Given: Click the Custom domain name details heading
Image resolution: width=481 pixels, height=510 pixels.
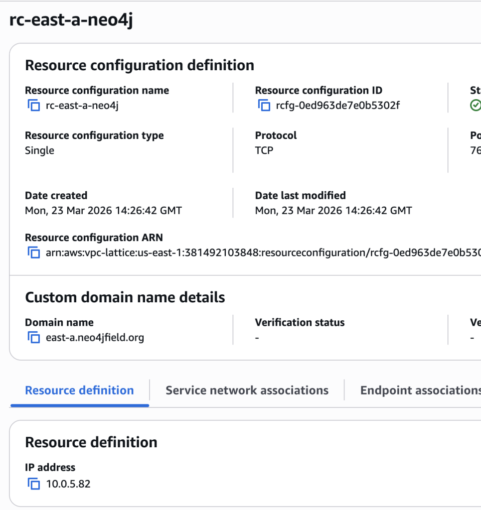Looking at the screenshot, I should (125, 297).
